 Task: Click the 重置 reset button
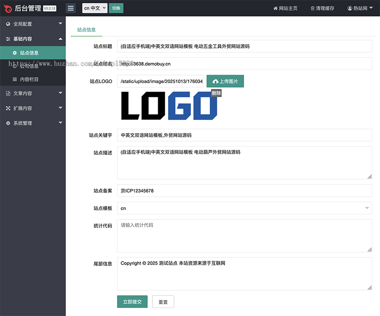point(163,302)
